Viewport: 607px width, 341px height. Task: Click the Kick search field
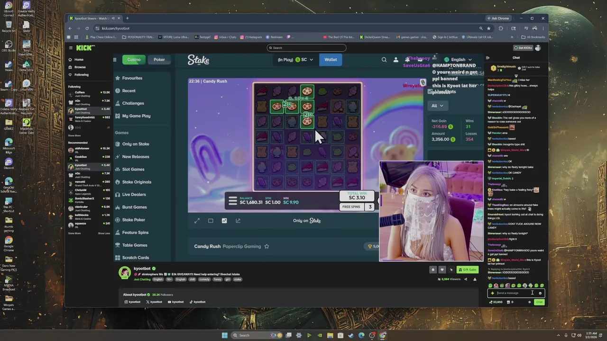click(306, 48)
